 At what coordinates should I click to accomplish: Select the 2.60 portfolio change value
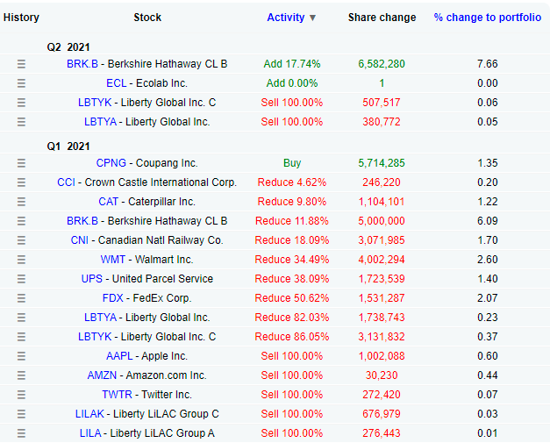coord(487,260)
